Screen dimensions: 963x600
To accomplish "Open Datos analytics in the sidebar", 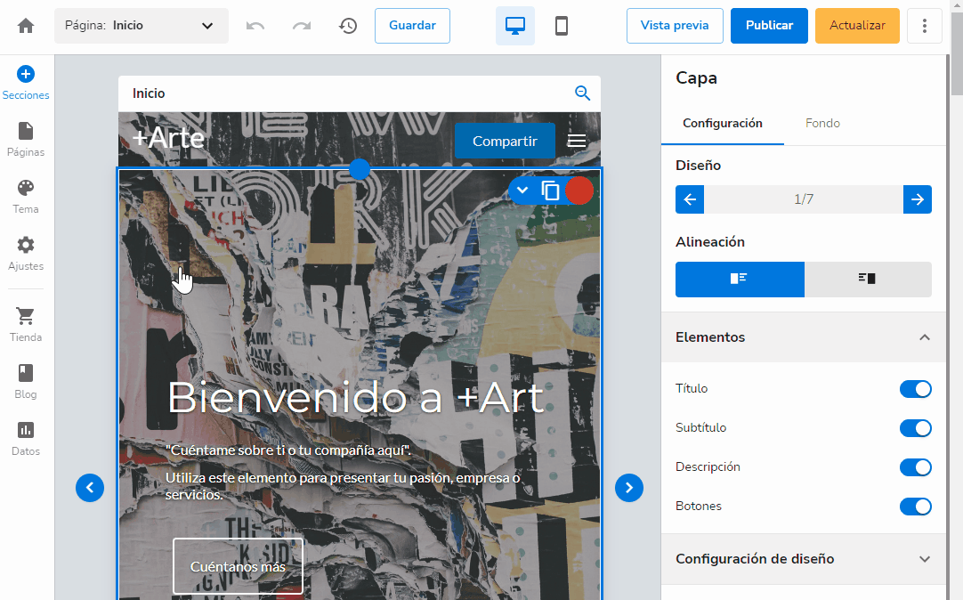I will pos(26,440).
